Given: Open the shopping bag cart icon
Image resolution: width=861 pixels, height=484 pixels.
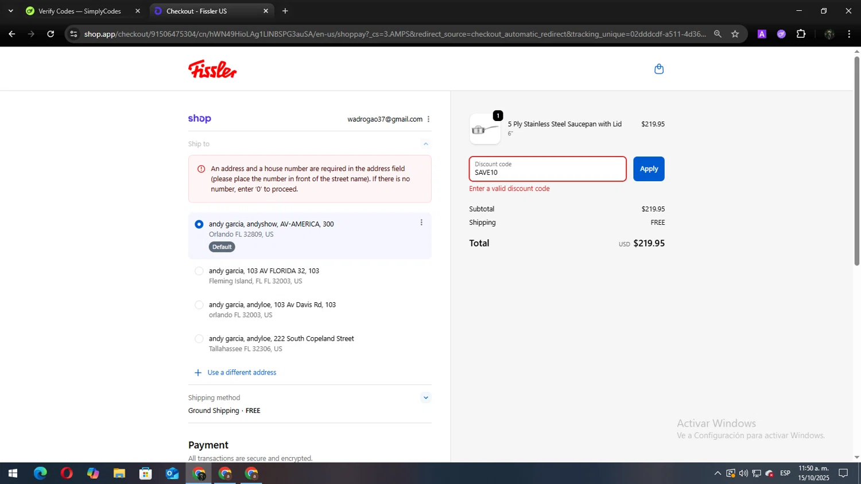Looking at the screenshot, I should tap(659, 69).
